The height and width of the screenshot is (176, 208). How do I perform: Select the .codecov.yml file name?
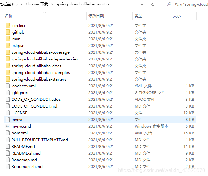23,86
